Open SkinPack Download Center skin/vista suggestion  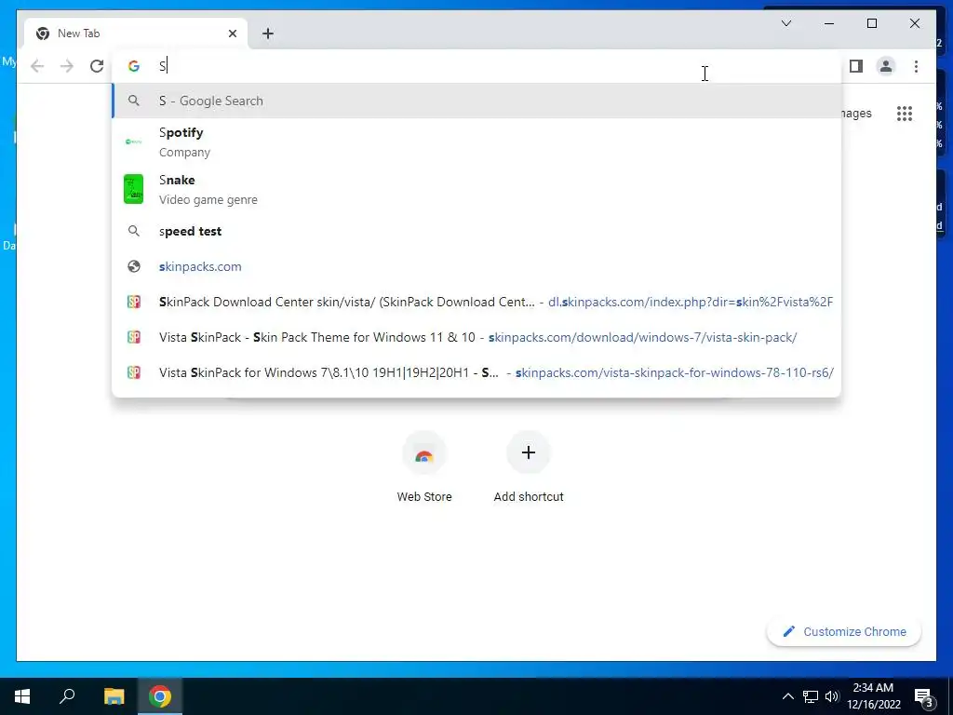[x=477, y=302]
